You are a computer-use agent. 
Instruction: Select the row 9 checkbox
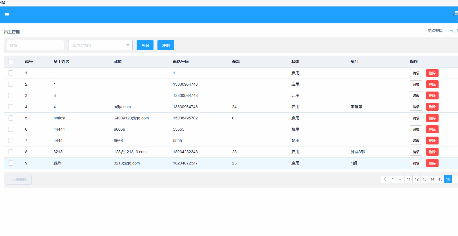(x=11, y=163)
